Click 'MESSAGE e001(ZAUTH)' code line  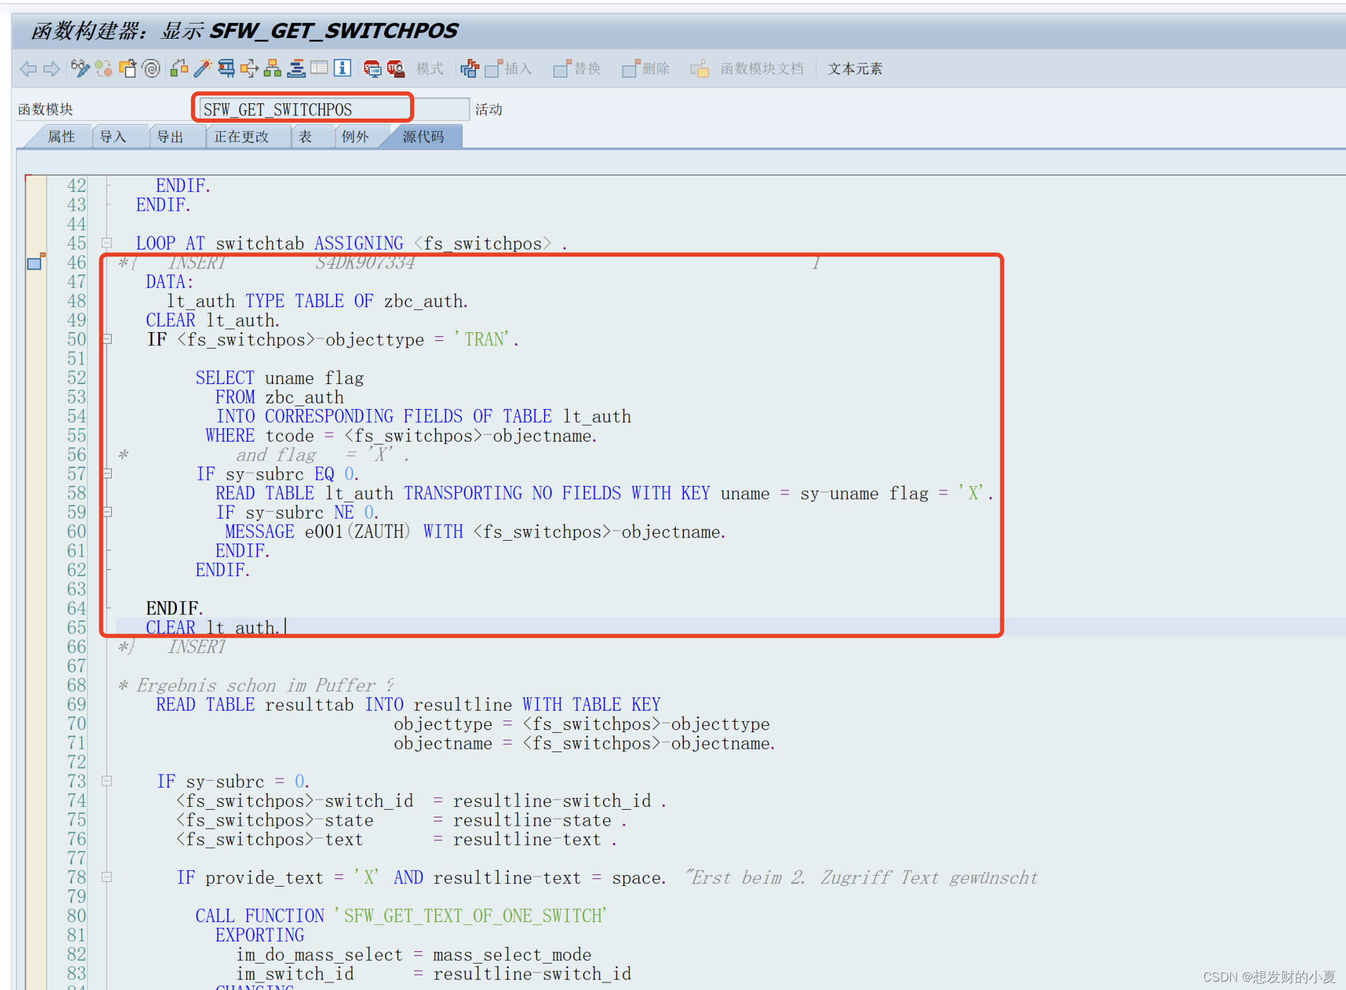click(475, 532)
